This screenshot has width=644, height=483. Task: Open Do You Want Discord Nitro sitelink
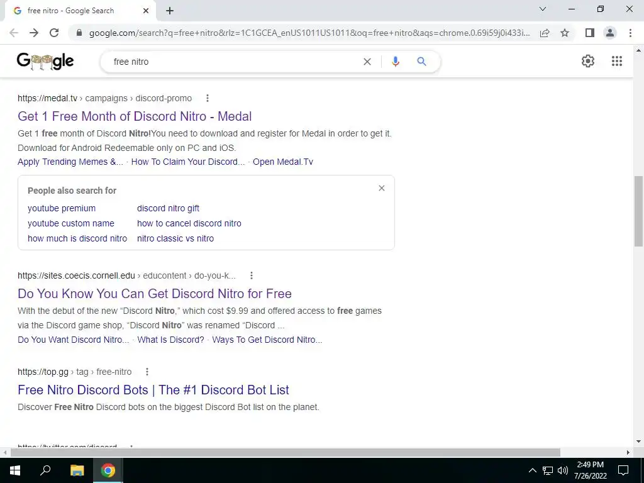pos(73,340)
